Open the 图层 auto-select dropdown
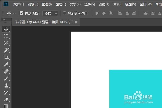The image size is (162, 108). pos(50,13)
